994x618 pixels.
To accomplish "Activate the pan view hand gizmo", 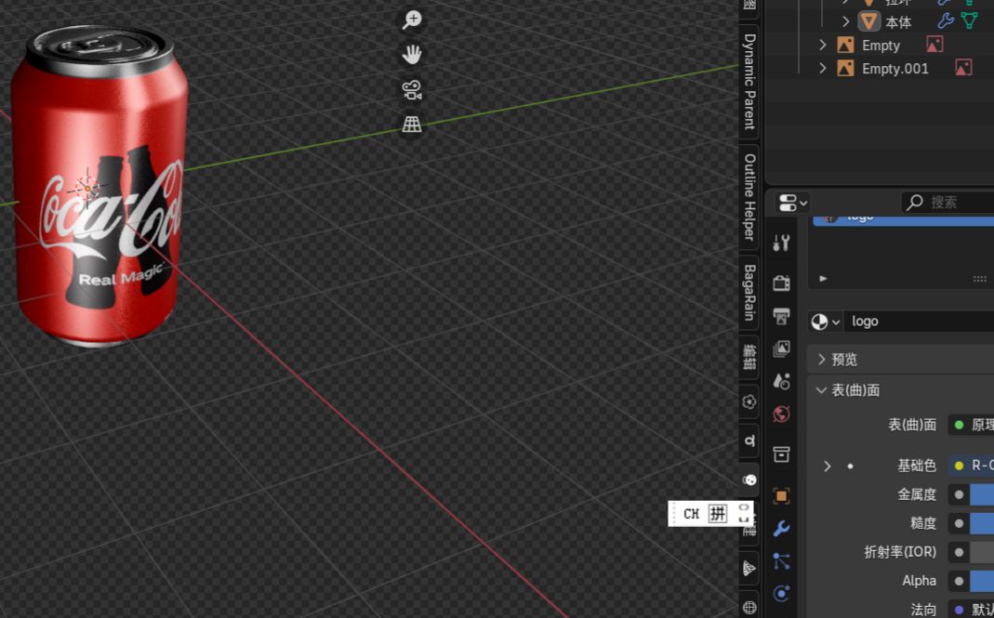I will point(412,55).
